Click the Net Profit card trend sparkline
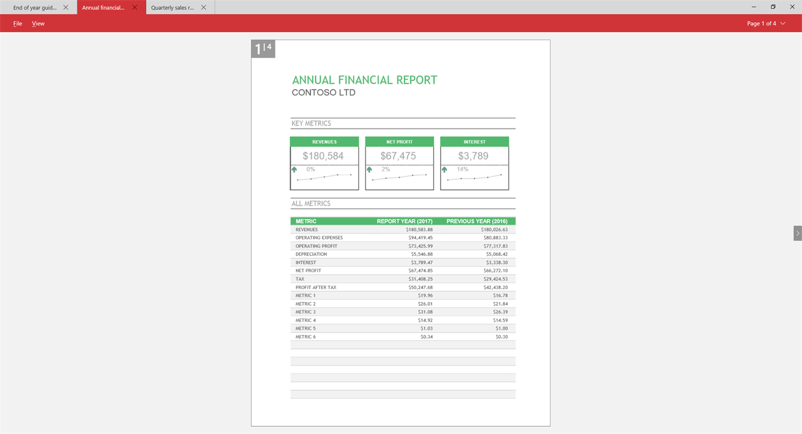This screenshot has height=434, width=802. coord(399,177)
